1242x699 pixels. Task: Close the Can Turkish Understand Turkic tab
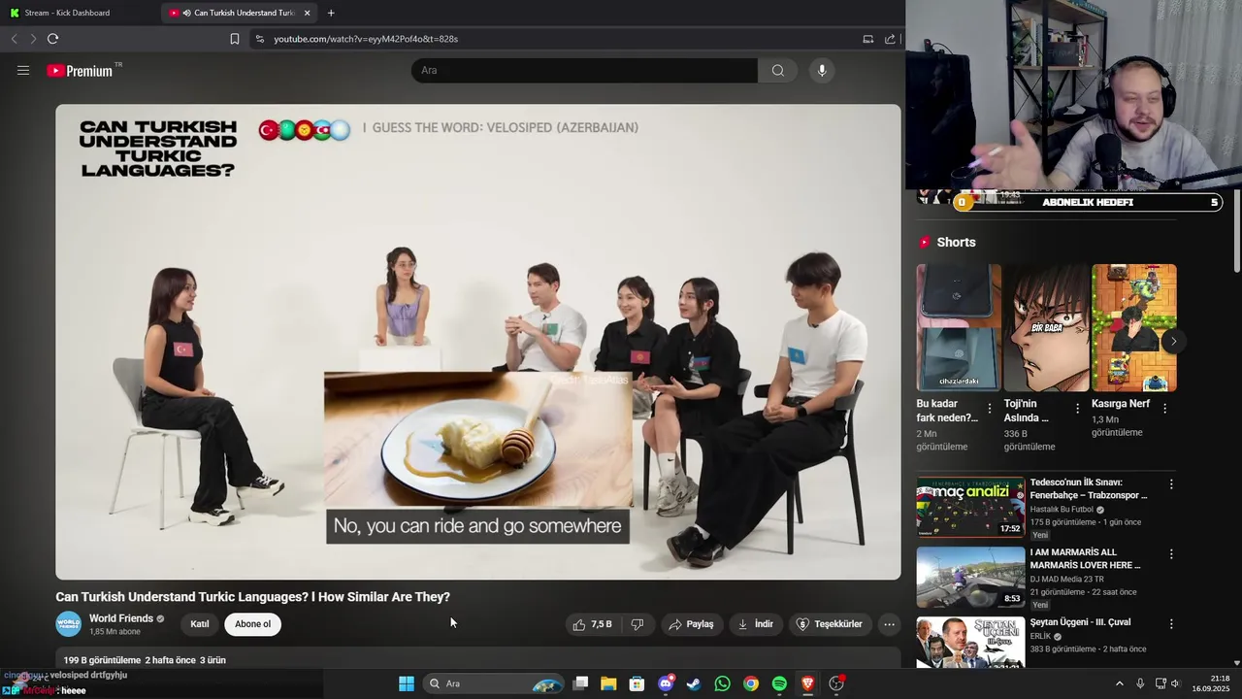[307, 13]
